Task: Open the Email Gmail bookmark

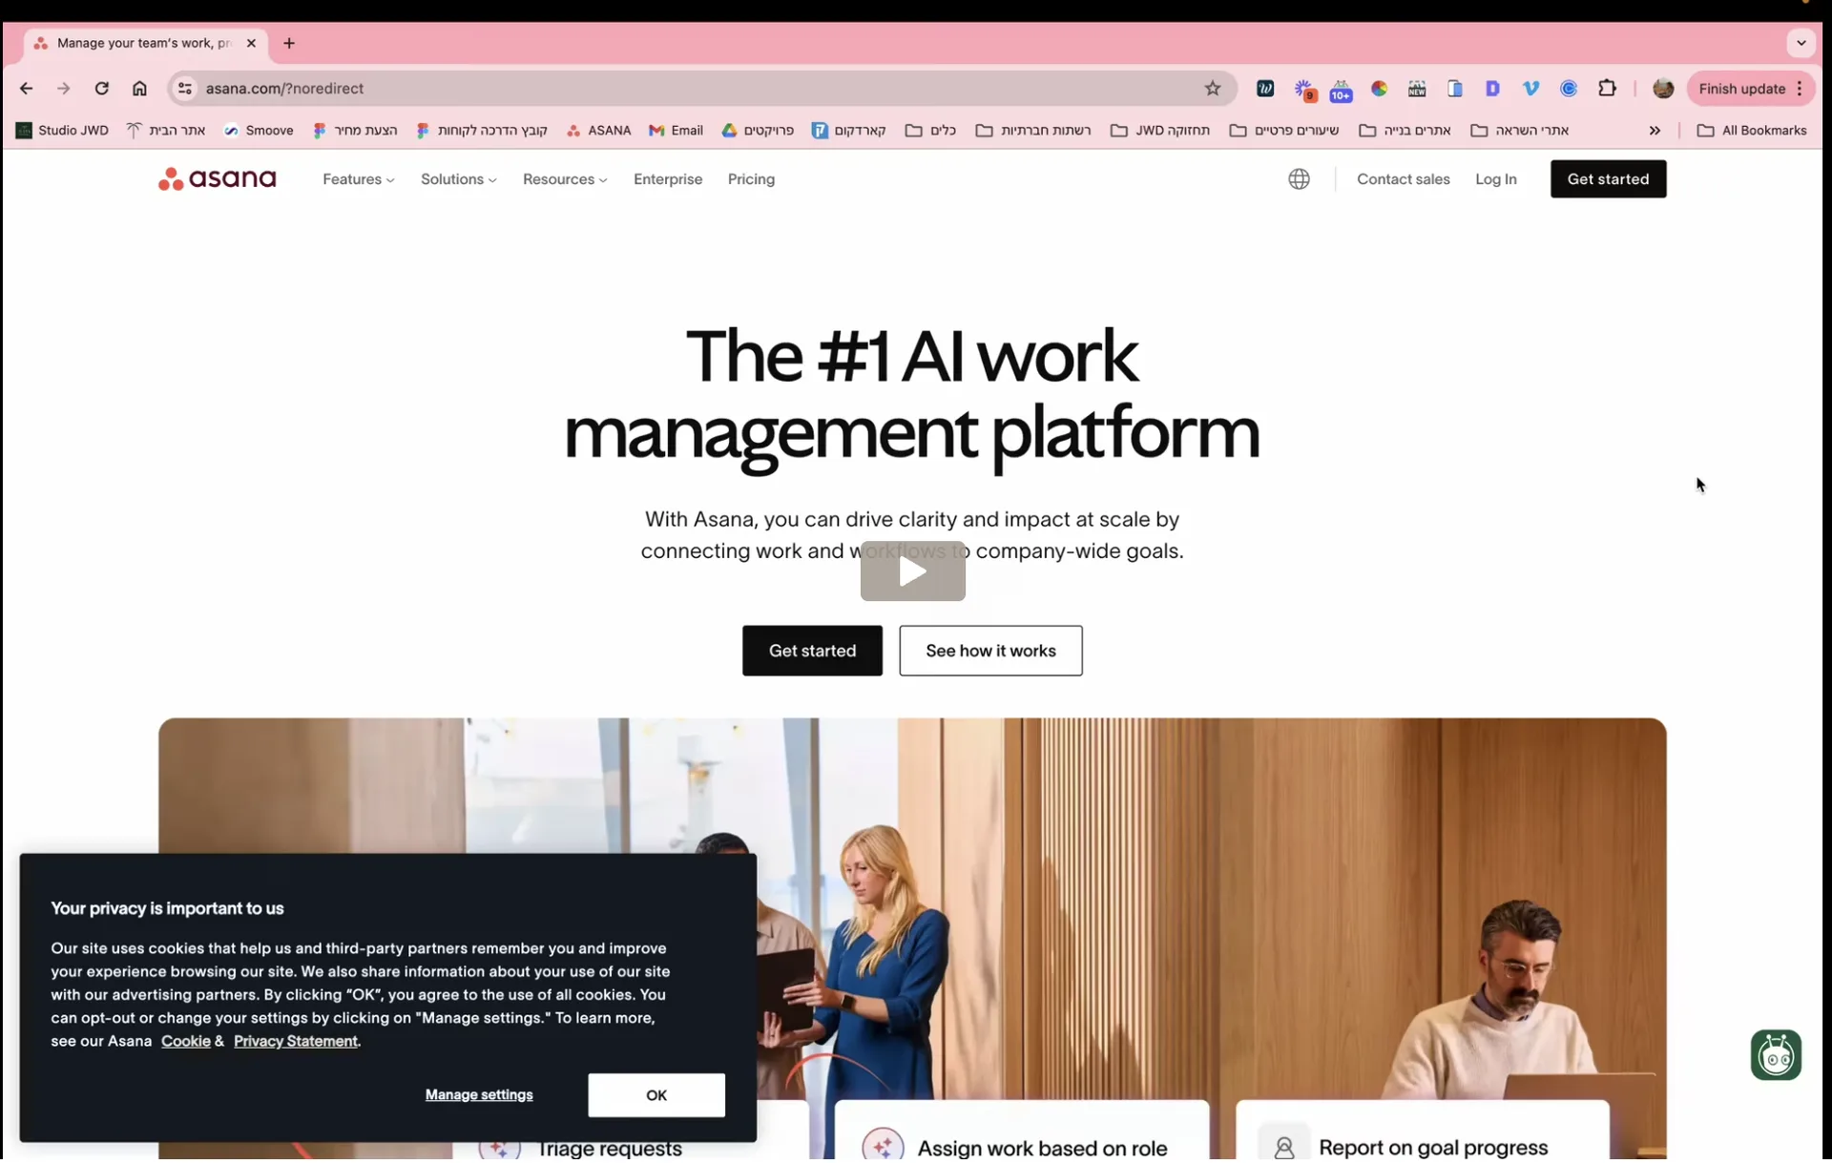Action: click(x=676, y=131)
